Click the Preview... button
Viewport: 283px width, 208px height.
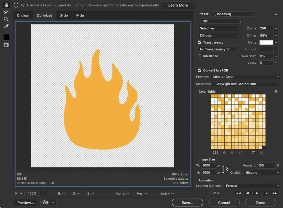[26, 202]
